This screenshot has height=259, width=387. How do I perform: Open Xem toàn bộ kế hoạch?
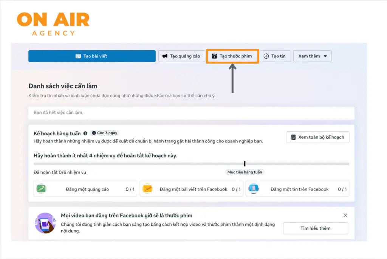[x=318, y=137]
